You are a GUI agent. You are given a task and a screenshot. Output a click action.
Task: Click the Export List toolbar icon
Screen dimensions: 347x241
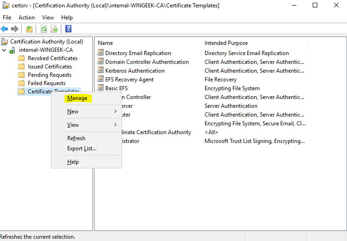[x=54, y=29]
